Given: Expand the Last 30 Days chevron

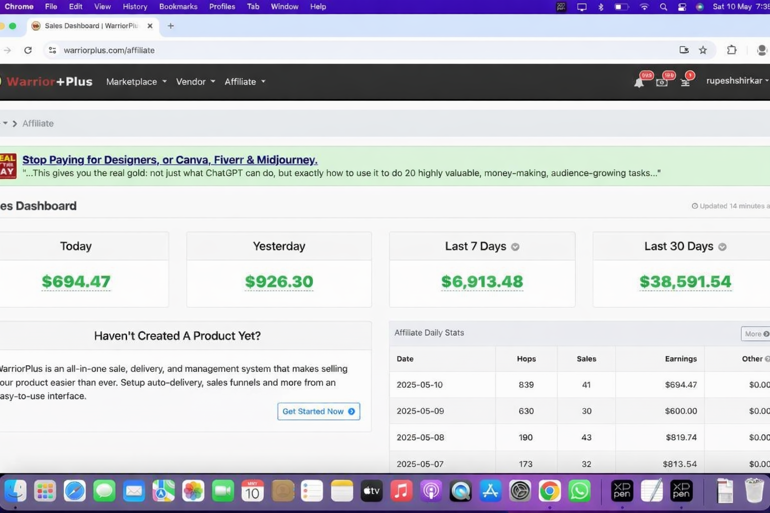Looking at the screenshot, I should point(722,247).
